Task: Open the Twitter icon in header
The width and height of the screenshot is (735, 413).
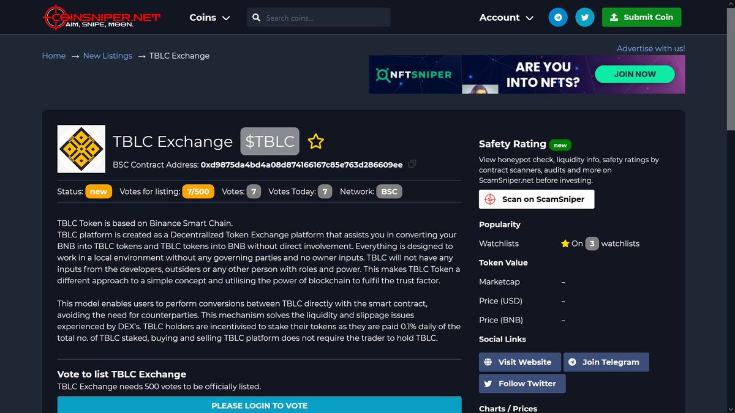Action: coord(585,17)
